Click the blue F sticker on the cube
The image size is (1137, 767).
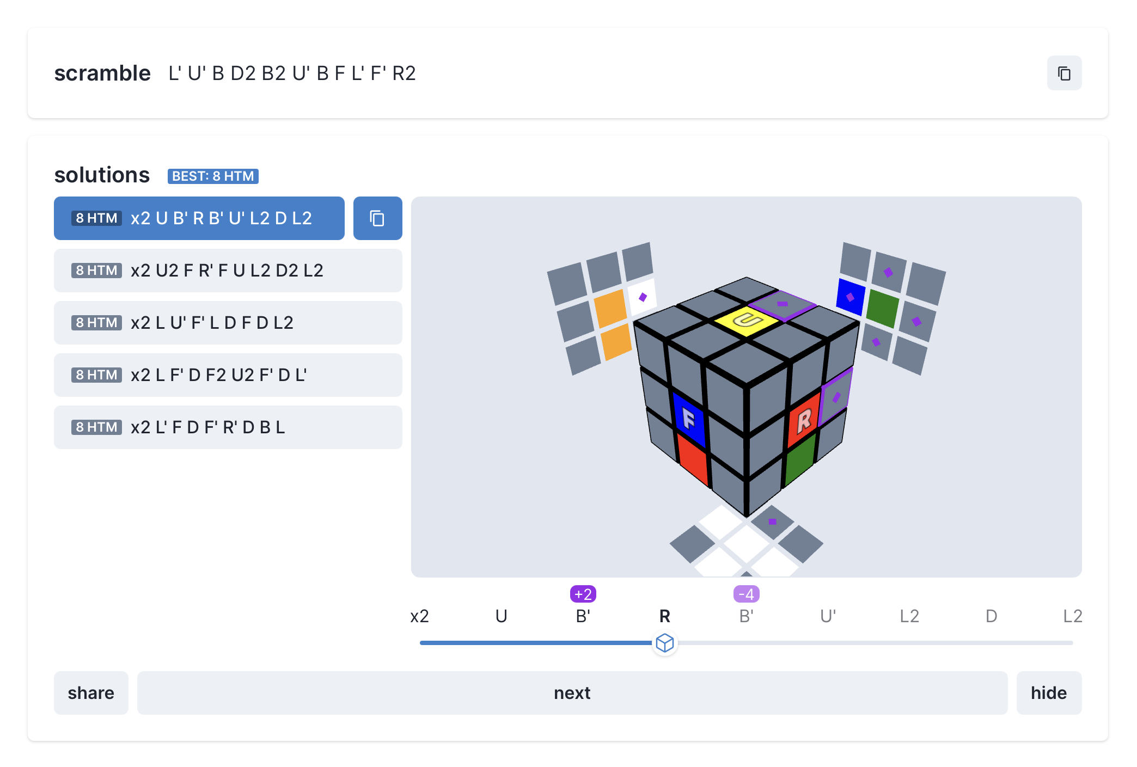point(688,419)
